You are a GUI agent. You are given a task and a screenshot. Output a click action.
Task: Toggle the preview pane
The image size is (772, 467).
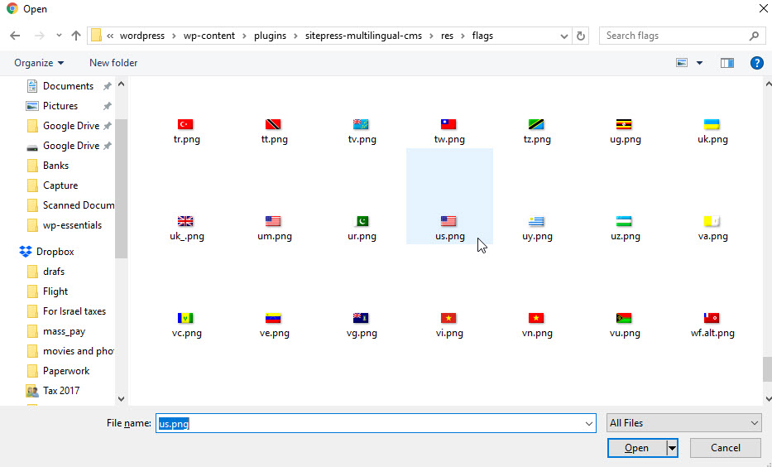pos(727,63)
